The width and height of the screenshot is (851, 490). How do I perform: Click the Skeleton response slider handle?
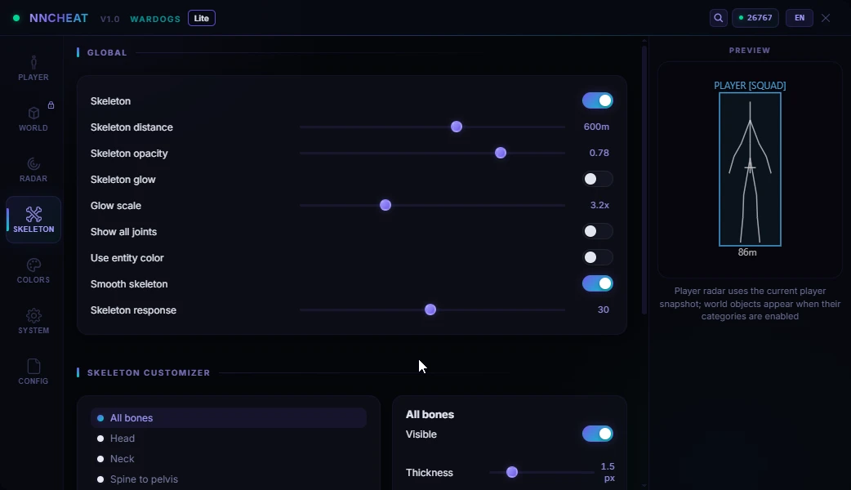point(430,310)
